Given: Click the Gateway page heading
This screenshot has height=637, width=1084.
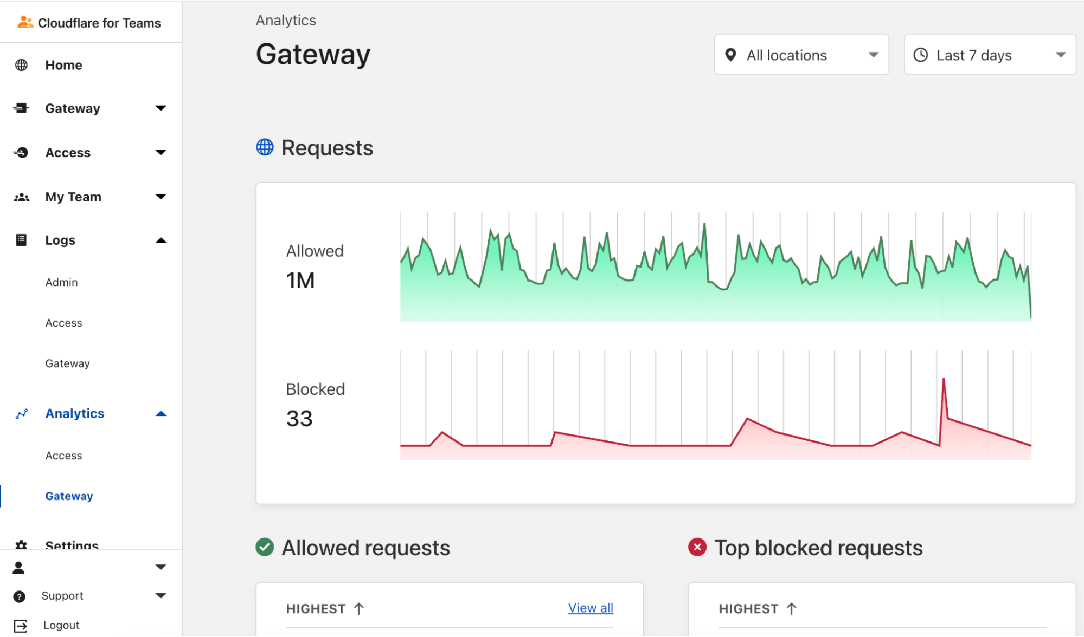Looking at the screenshot, I should pyautogui.click(x=313, y=55).
